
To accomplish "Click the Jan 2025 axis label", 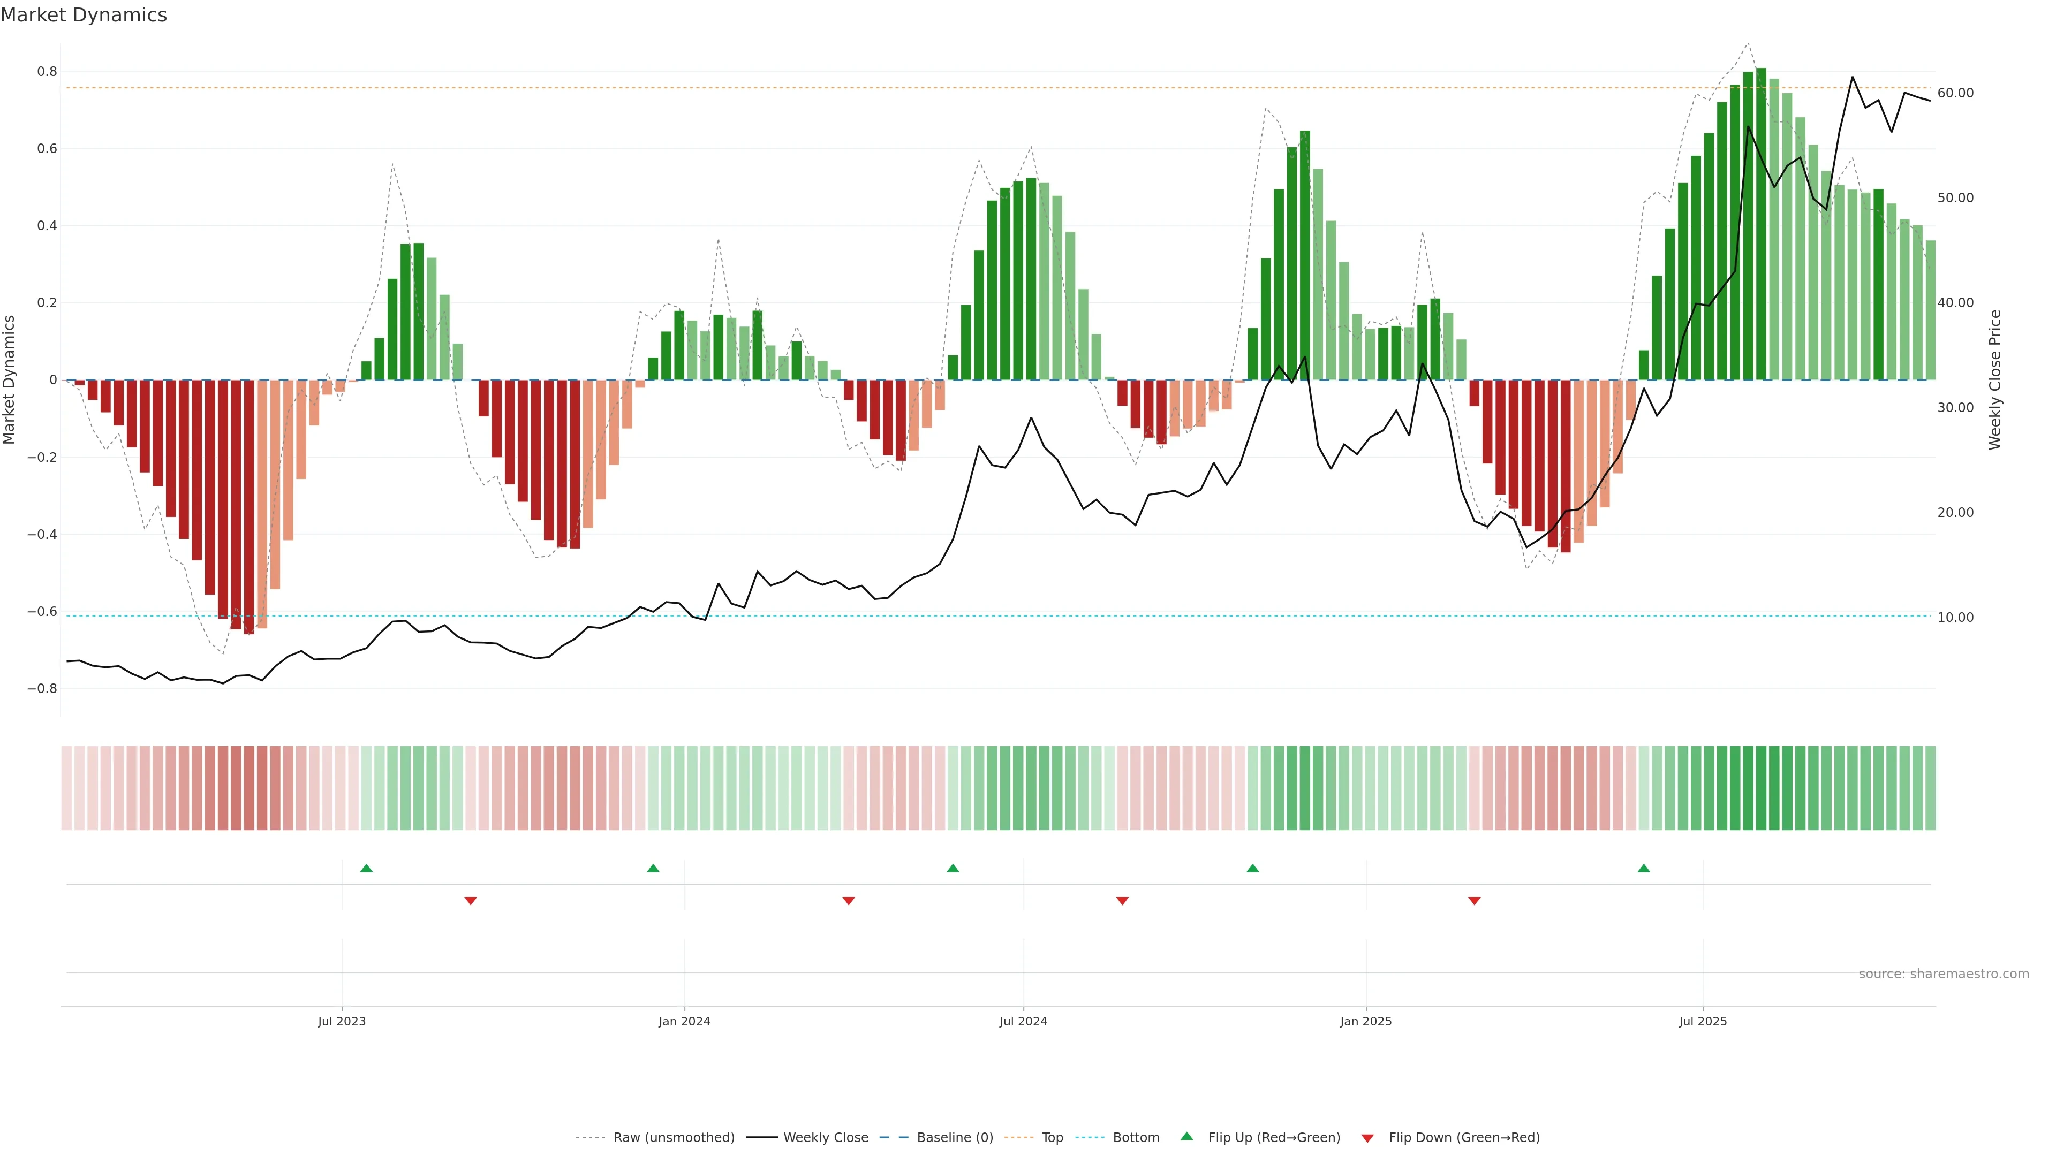I will 1366,1021.
